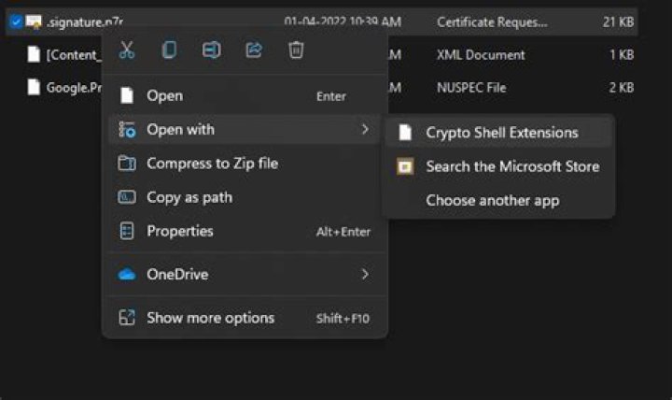
Task: Click the Google.Pr file icon
Action: [34, 87]
